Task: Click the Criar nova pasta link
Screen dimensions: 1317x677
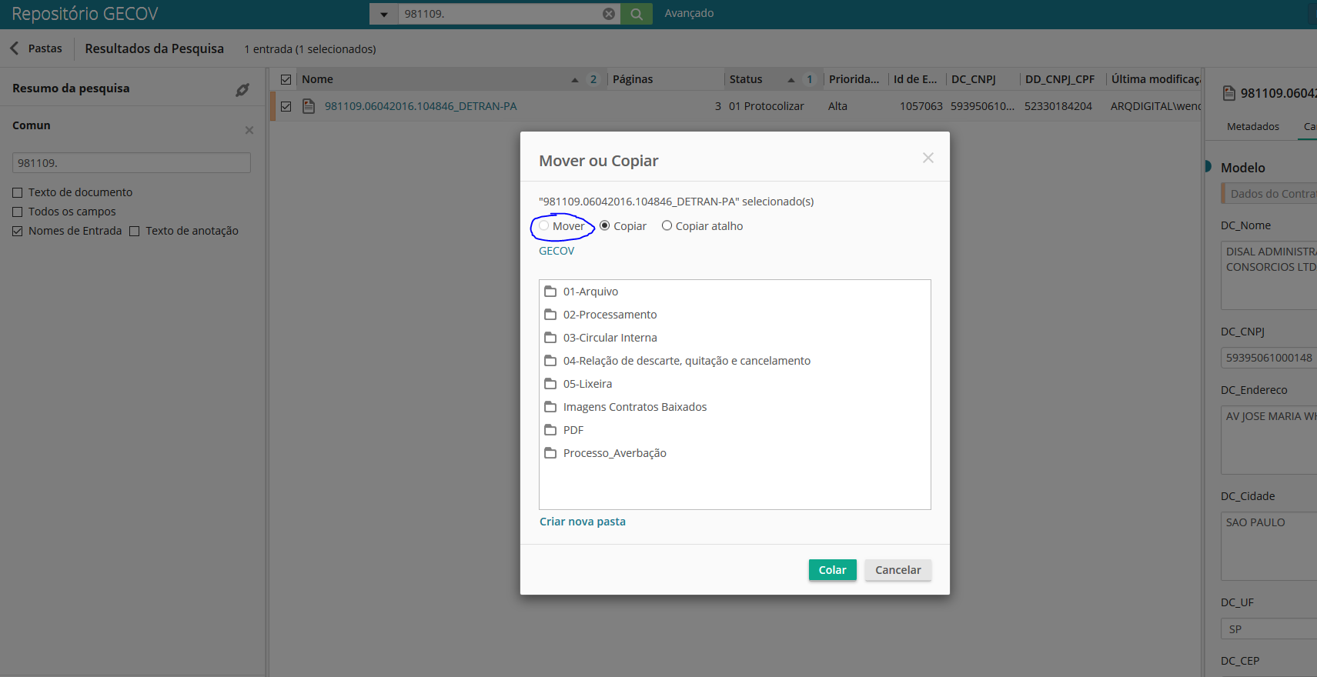Action: point(583,522)
